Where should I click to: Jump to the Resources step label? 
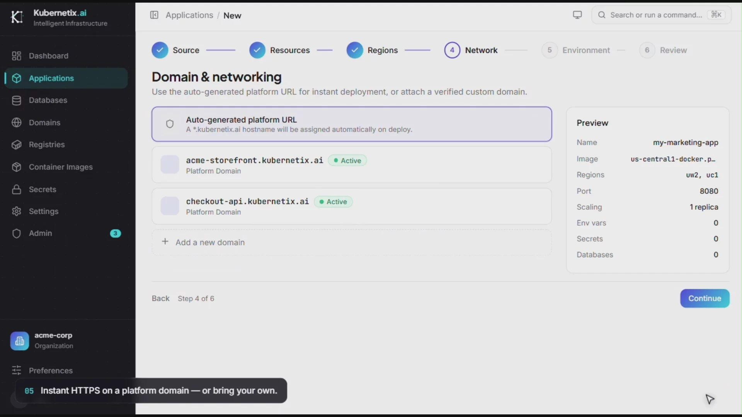[x=290, y=50]
